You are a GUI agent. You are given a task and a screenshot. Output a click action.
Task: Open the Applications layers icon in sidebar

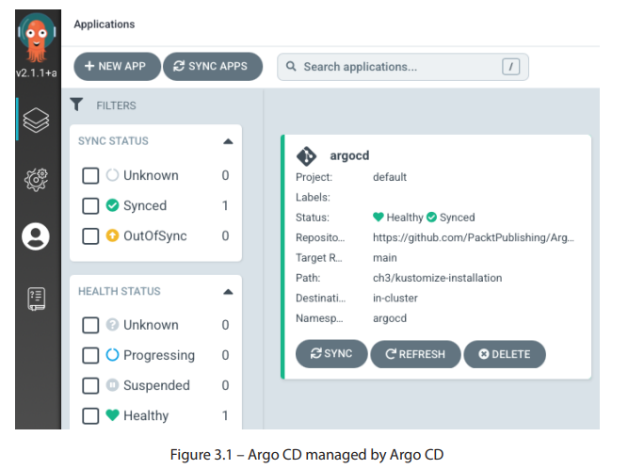(x=36, y=120)
